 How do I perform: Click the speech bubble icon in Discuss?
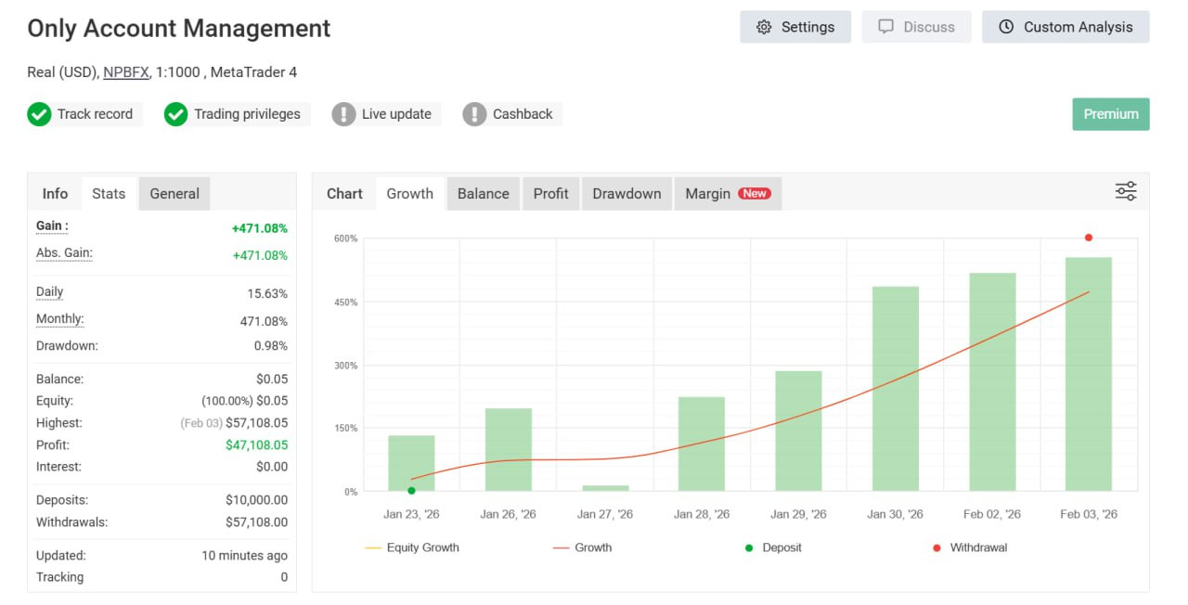886,27
